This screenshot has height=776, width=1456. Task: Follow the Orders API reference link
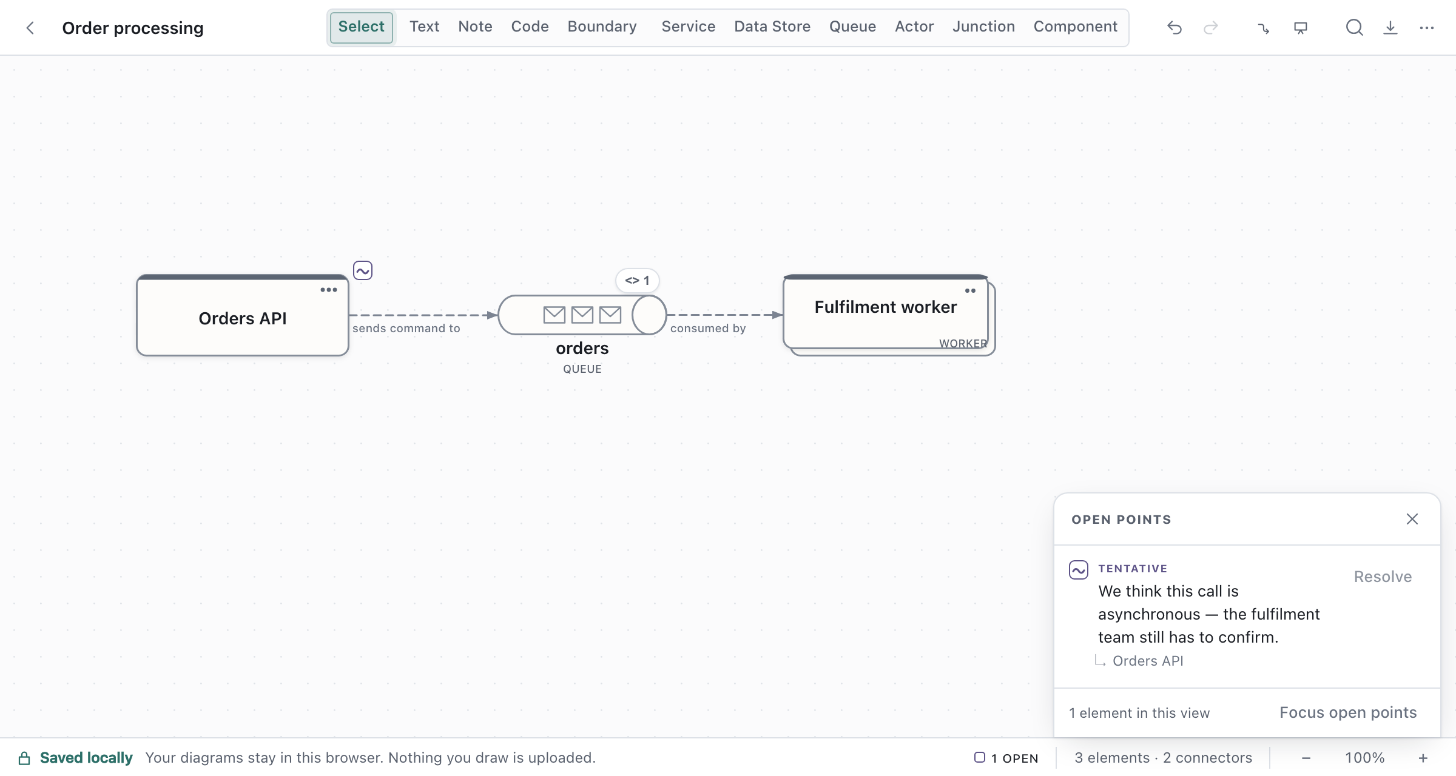tap(1148, 661)
